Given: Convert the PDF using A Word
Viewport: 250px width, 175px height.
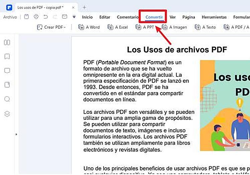Looking at the screenshot, I should (89, 27).
